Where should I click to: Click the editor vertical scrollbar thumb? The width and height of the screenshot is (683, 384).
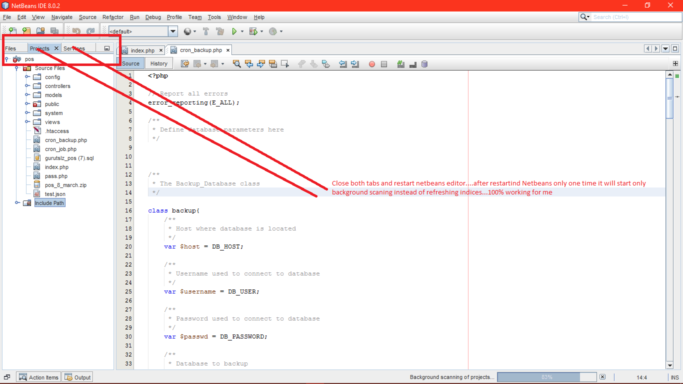[669, 99]
